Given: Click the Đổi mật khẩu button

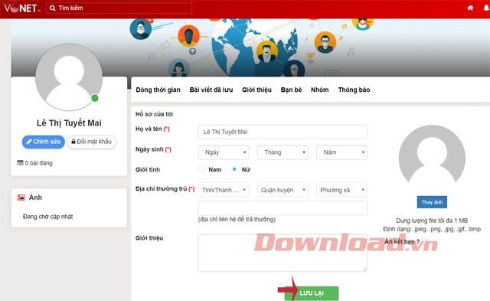Looking at the screenshot, I should point(91,142).
